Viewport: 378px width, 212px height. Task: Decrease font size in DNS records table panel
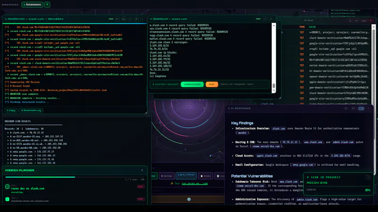pos(351,21)
